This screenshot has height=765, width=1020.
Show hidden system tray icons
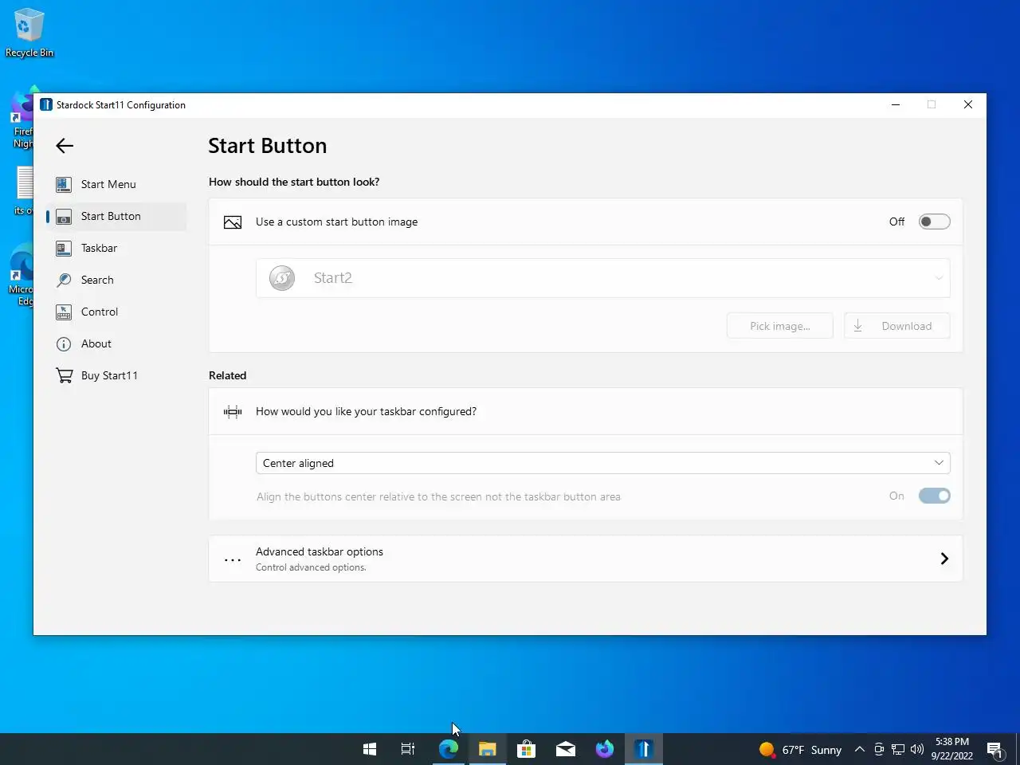859,749
